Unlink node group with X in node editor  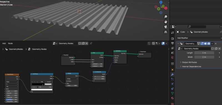(x=87, y=44)
